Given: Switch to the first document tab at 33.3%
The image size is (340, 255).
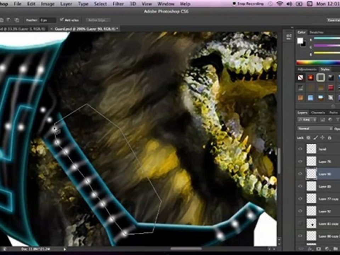Looking at the screenshot, I should (x=23, y=29).
